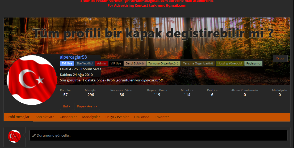
Task: Expand the Kapak Ayarı dropdown
Action: (87, 106)
